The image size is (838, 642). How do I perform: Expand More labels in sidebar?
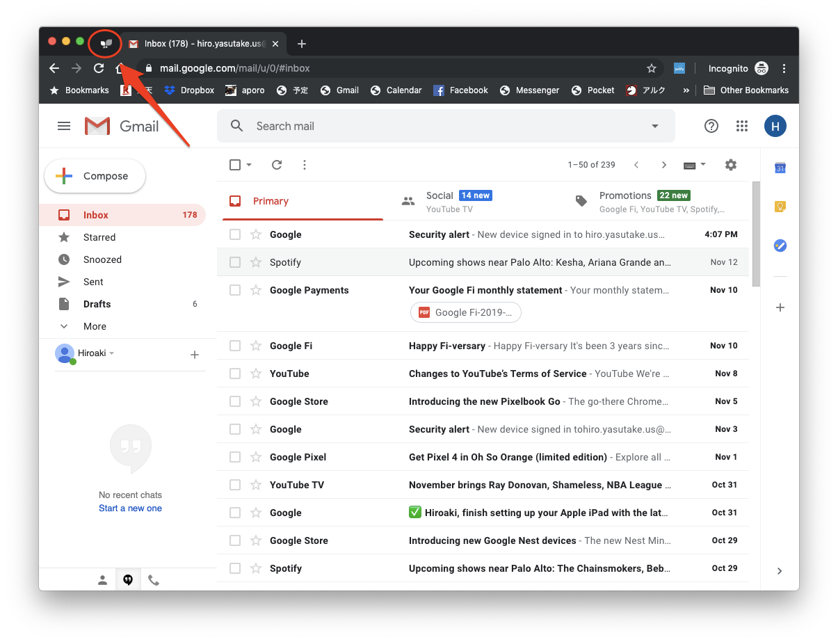pyautogui.click(x=95, y=326)
